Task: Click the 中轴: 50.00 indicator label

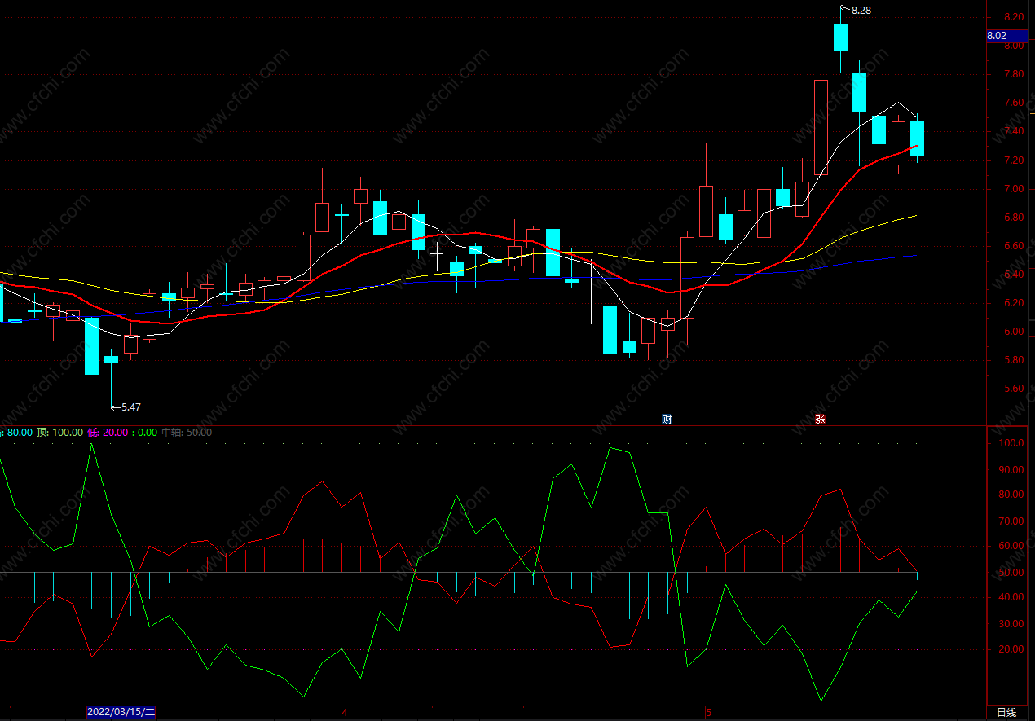Action: click(187, 433)
